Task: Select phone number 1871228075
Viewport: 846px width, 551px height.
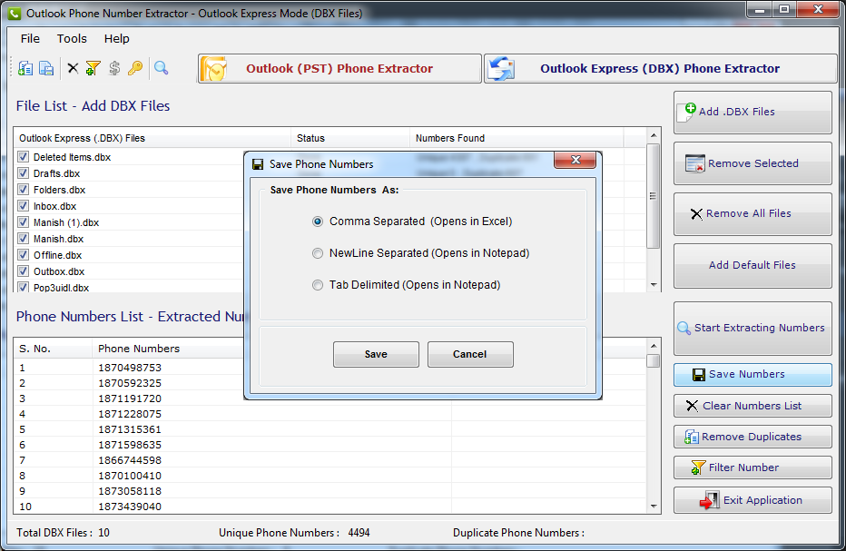Action: click(130, 414)
